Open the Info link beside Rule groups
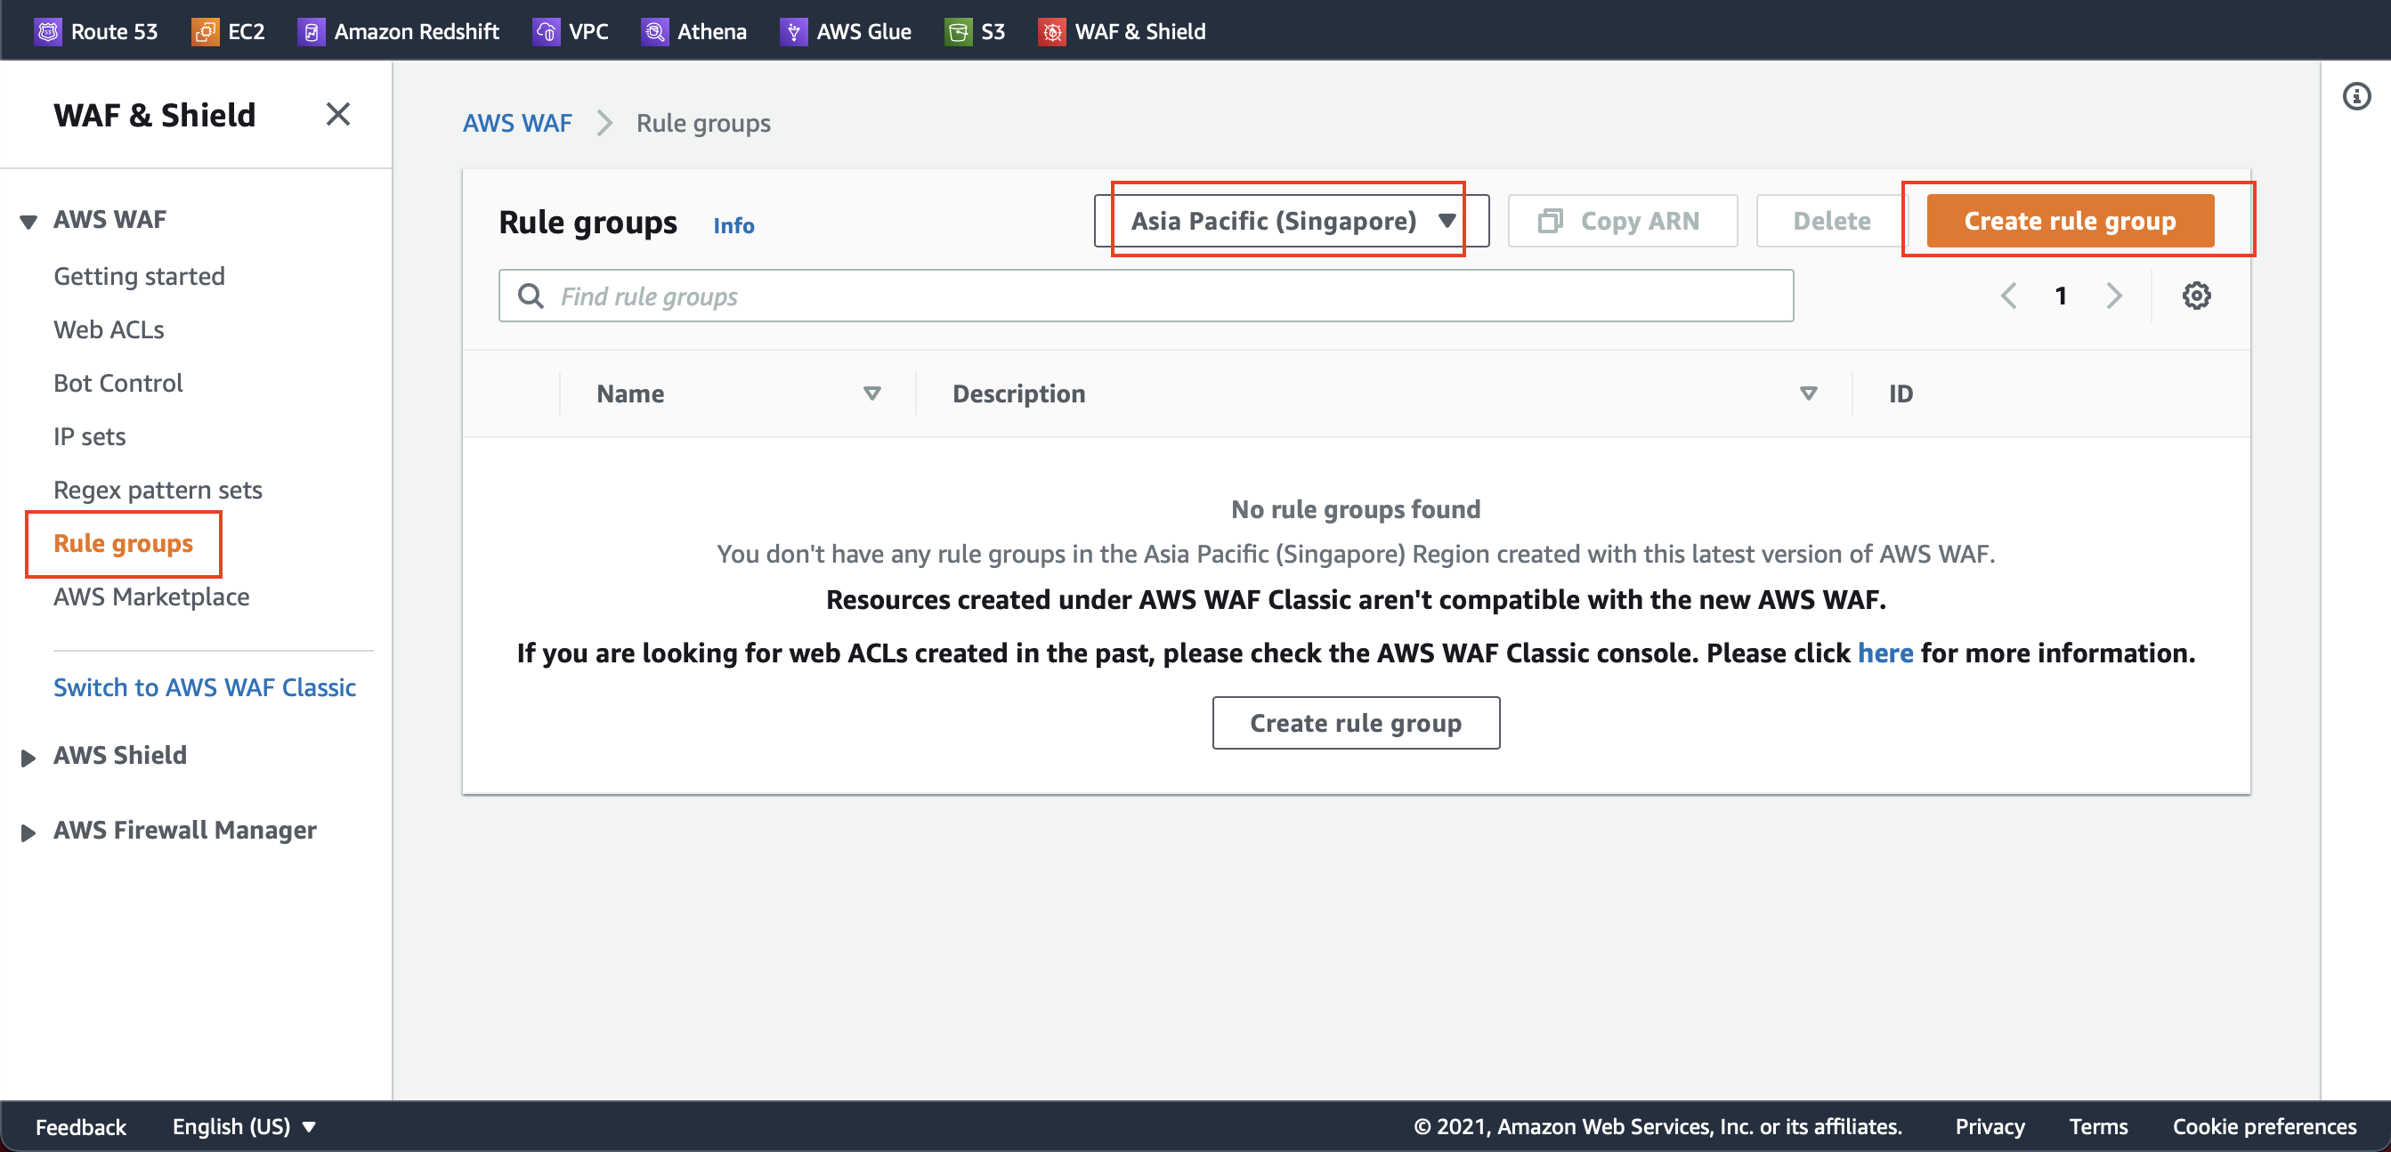Image resolution: width=2391 pixels, height=1152 pixels. click(x=734, y=225)
